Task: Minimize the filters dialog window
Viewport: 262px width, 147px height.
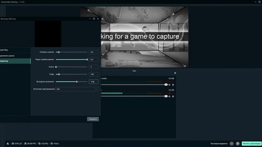Action: 90,19
